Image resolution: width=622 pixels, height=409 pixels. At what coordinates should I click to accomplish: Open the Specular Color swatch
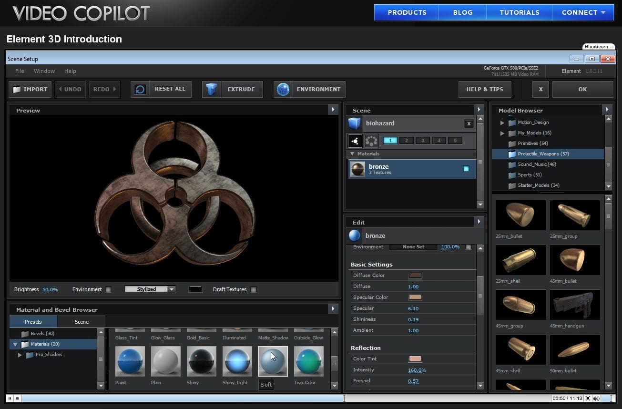[x=415, y=297]
